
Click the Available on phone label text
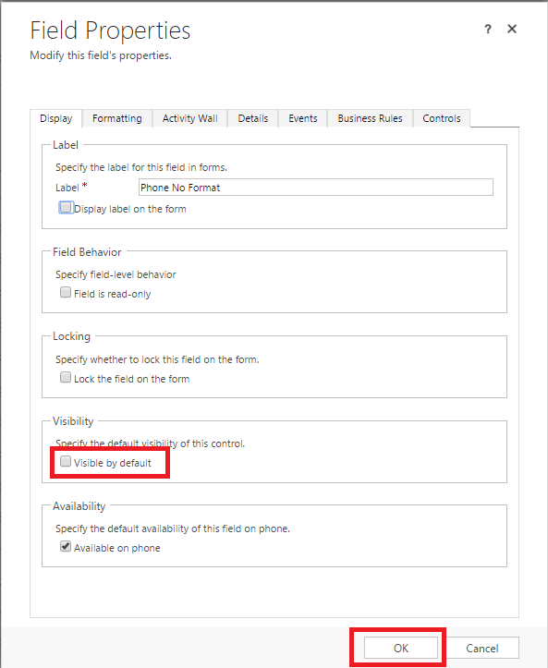[x=117, y=548]
